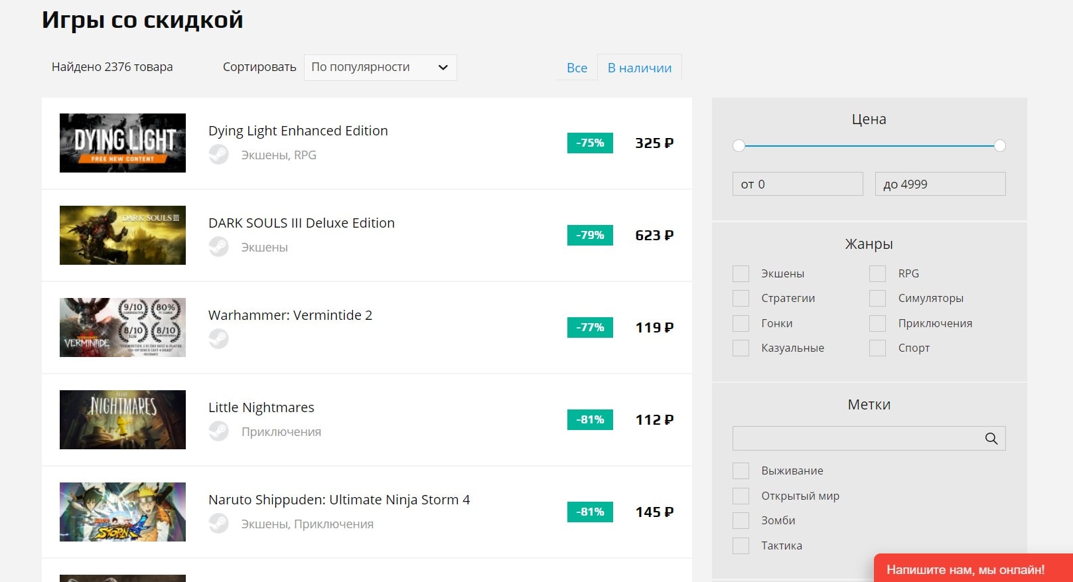Check the Открытый мир tag box
The width and height of the screenshot is (1073, 582).
pyautogui.click(x=741, y=496)
